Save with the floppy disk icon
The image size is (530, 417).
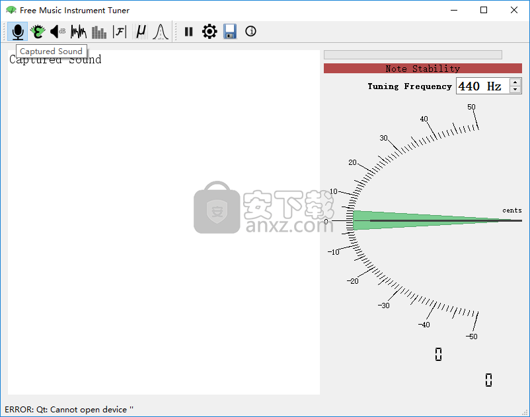[x=230, y=32]
